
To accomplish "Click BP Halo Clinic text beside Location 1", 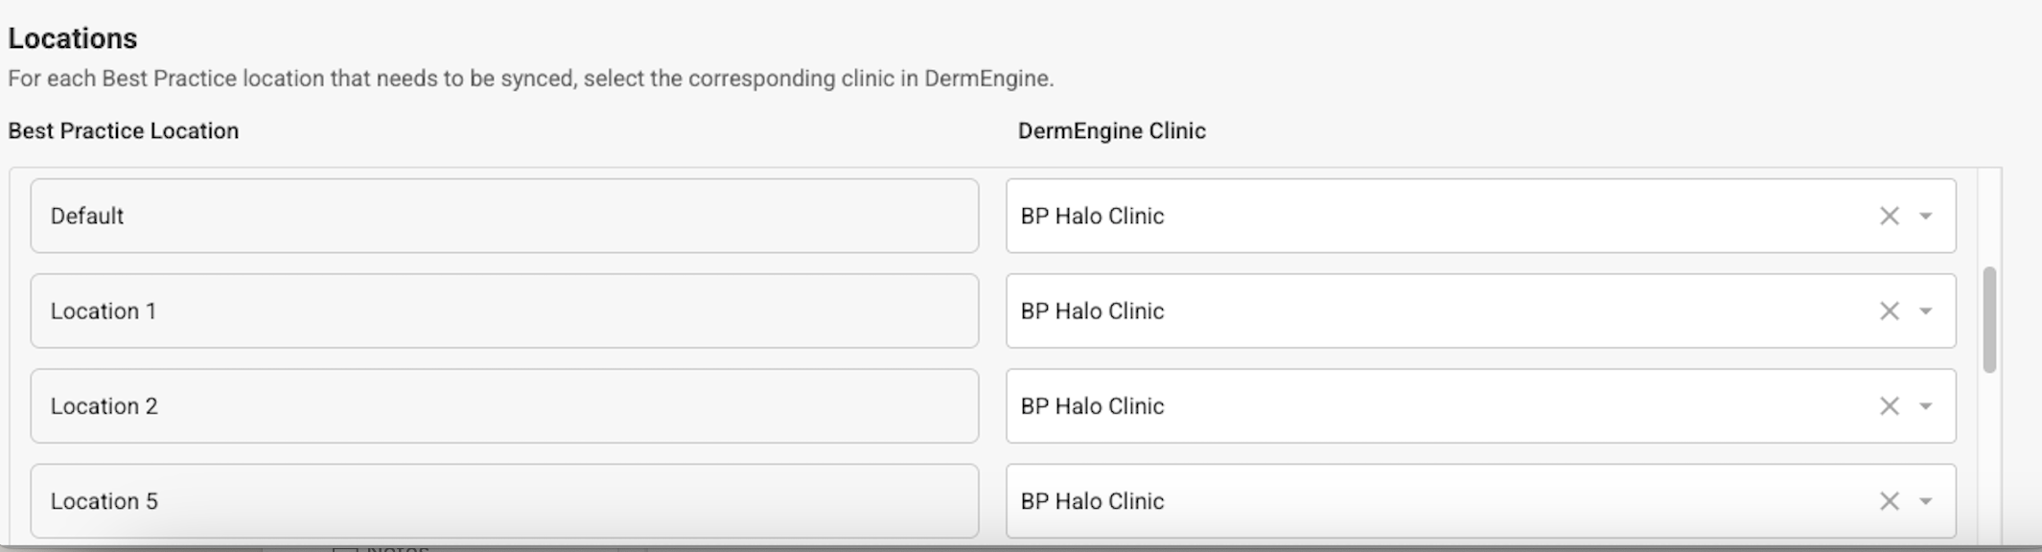I will [x=1092, y=310].
